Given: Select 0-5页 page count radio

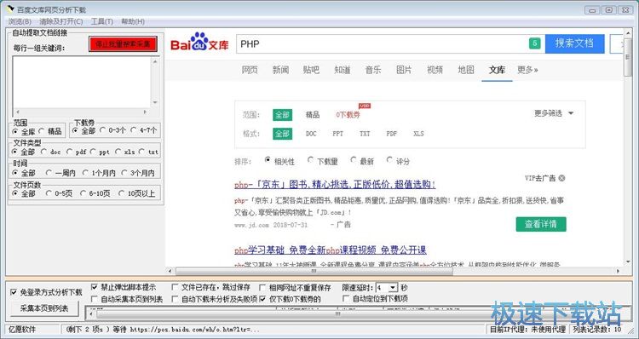Looking at the screenshot, I should coord(59,193).
